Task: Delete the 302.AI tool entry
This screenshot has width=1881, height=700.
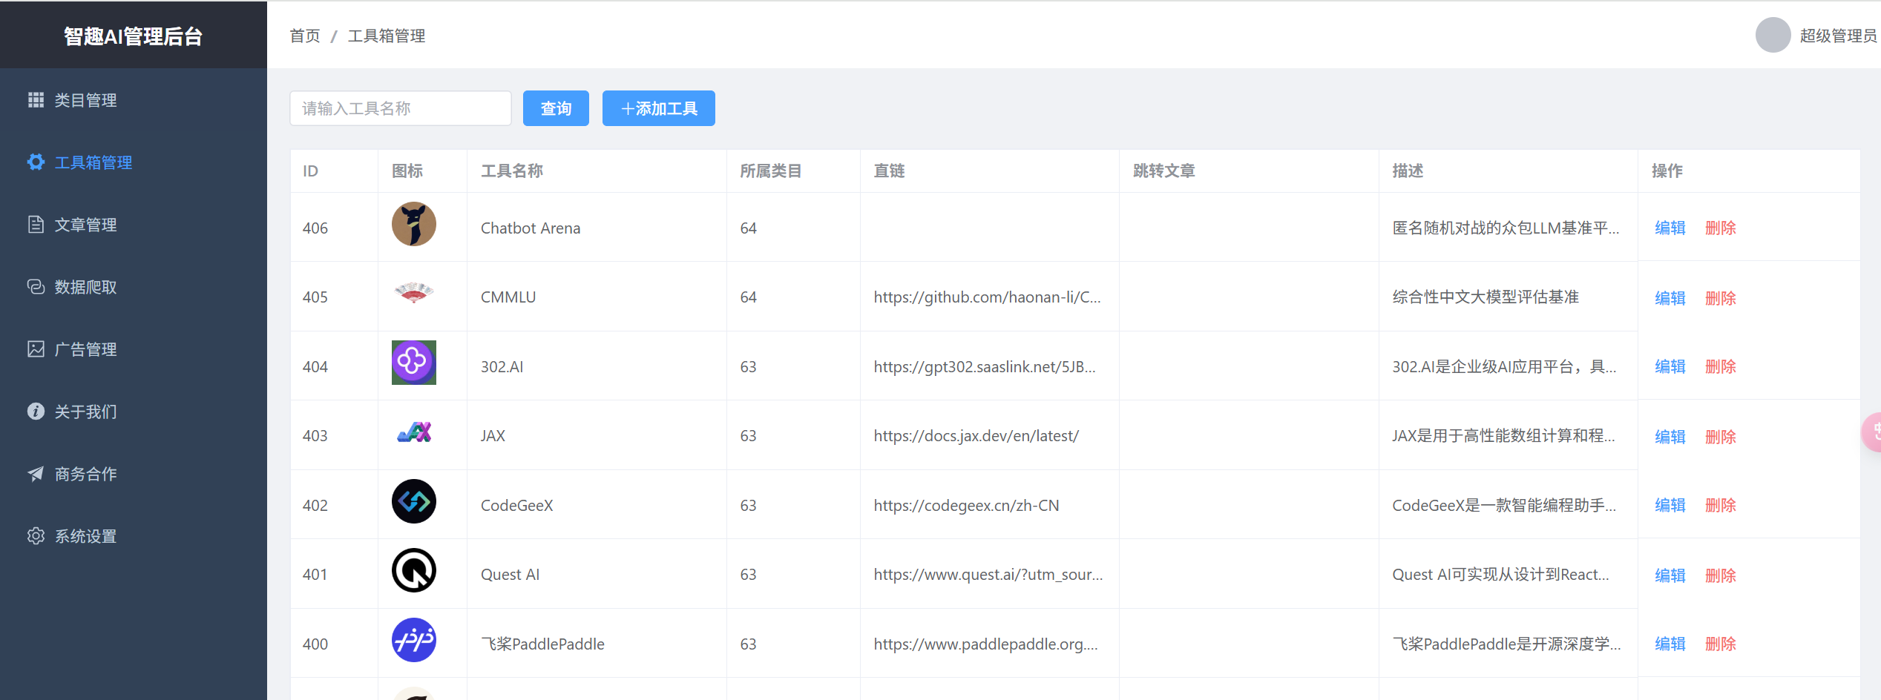Action: 1721,366
